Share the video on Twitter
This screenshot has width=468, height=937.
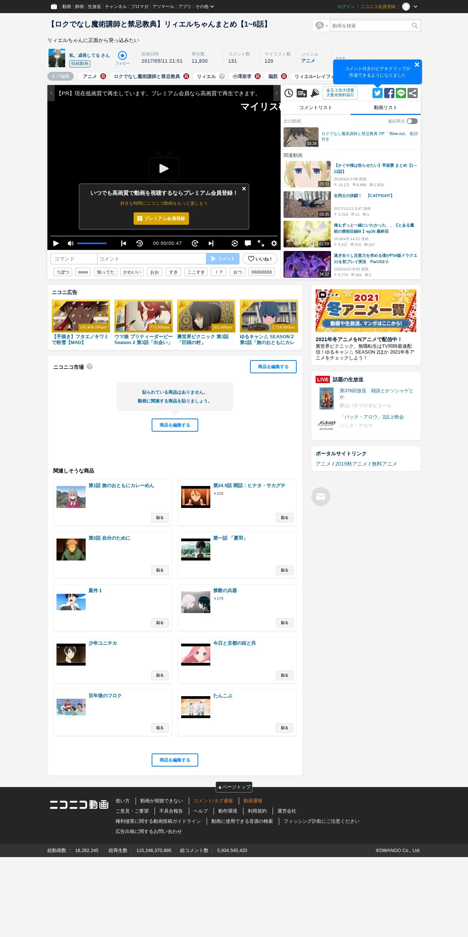point(378,93)
